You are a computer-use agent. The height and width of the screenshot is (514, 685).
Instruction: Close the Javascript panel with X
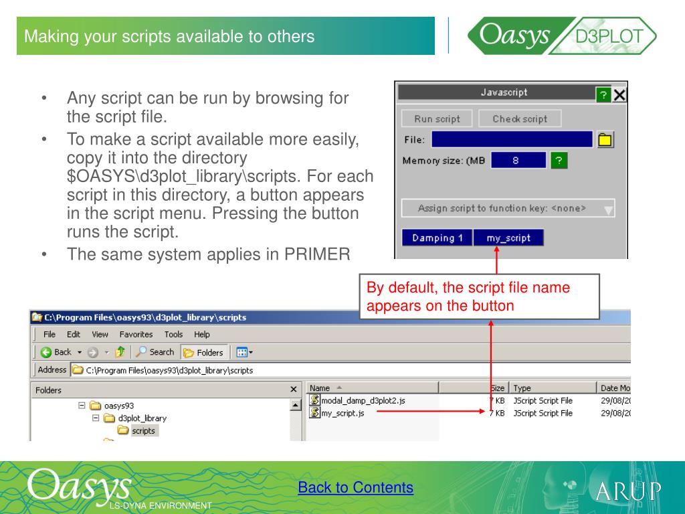(619, 94)
